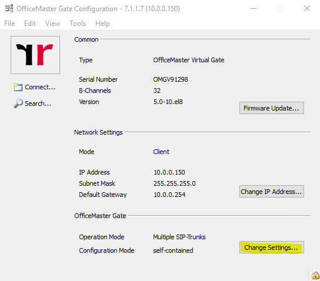This screenshot has height=281, width=320.
Task: Close the OfficeMaster Gate Configuration window
Action: pyautogui.click(x=306, y=8)
